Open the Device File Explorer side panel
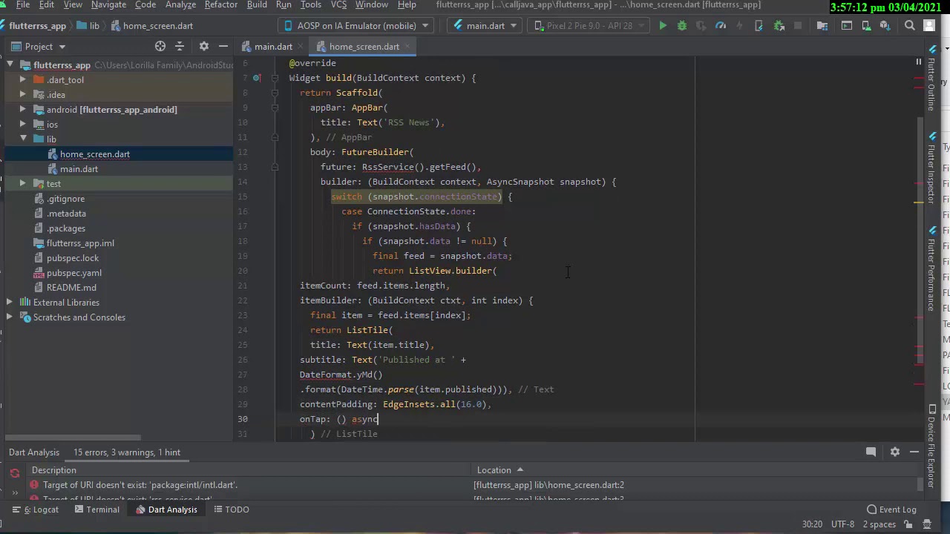Viewport: 950px width, 534px height. 931,445
